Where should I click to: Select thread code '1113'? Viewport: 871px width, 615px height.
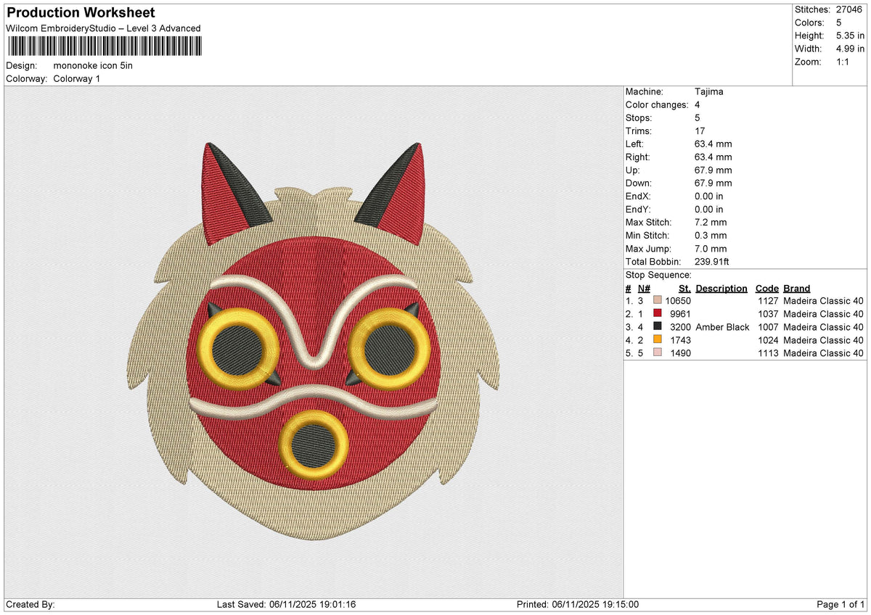coord(768,353)
